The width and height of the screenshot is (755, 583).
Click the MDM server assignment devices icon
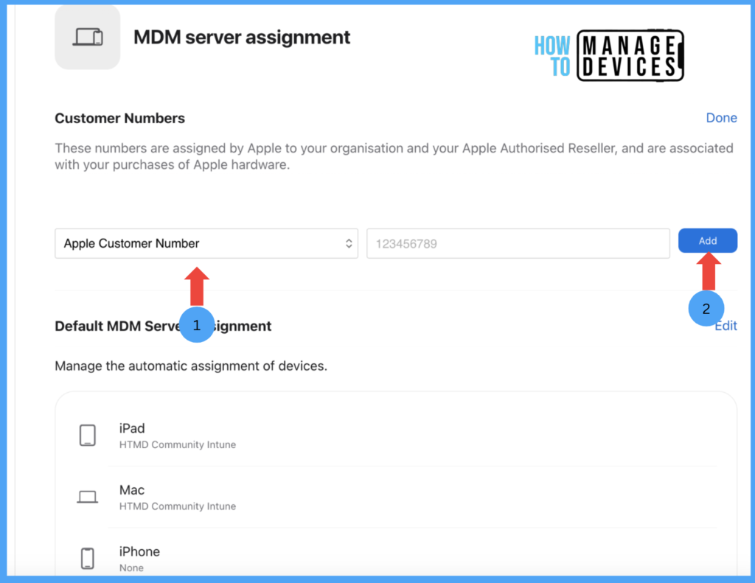pyautogui.click(x=88, y=37)
